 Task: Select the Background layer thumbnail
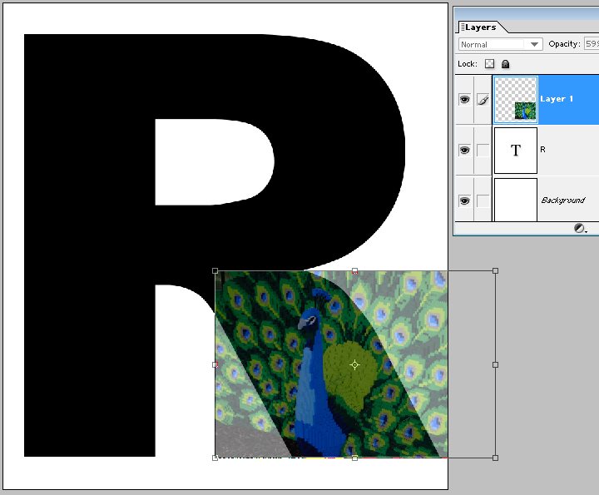[516, 200]
